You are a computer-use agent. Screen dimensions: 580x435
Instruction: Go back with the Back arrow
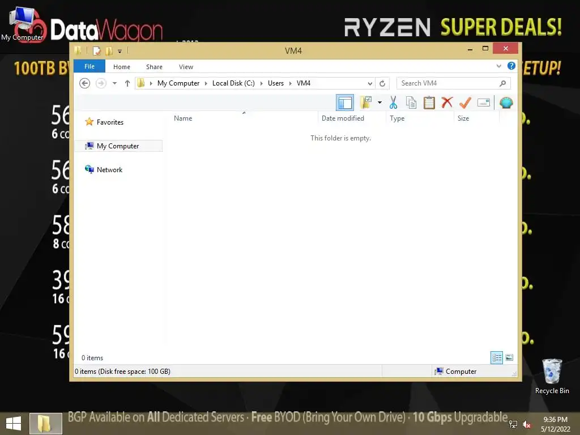pyautogui.click(x=85, y=83)
